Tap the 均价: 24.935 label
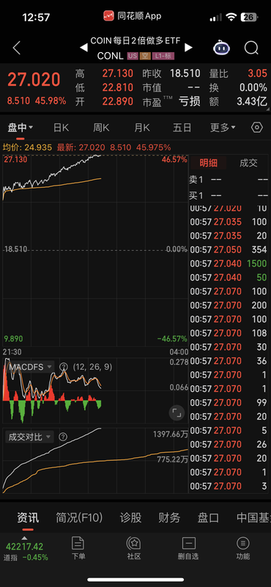Image resolution: width=271 pixels, height=587 pixels. [27, 147]
